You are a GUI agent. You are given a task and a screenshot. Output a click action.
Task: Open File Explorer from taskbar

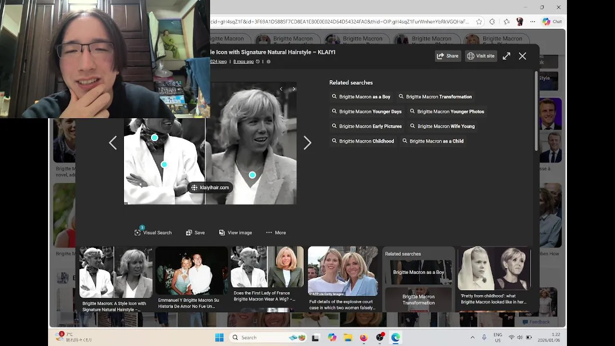pos(348,337)
